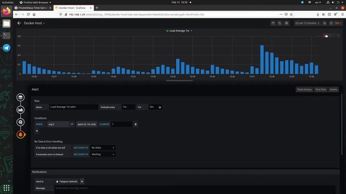Open the Firefox hamburger menu
The image size is (346, 194).
(342, 15)
